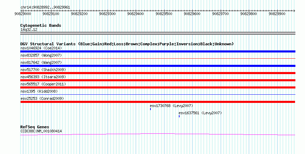Select the red nsv517700 loss bar
The image size is (305, 154).
158,73
